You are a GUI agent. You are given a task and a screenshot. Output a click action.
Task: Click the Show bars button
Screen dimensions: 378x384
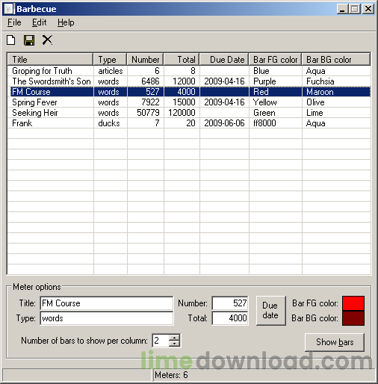click(x=335, y=342)
